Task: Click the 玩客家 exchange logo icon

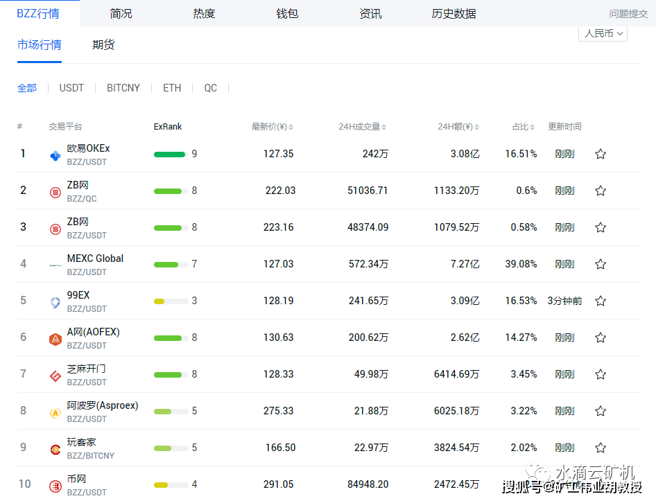Action: (55, 449)
